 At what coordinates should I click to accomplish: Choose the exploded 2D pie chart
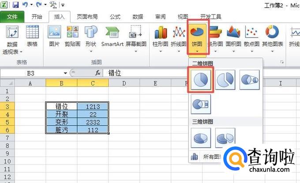[225, 79]
